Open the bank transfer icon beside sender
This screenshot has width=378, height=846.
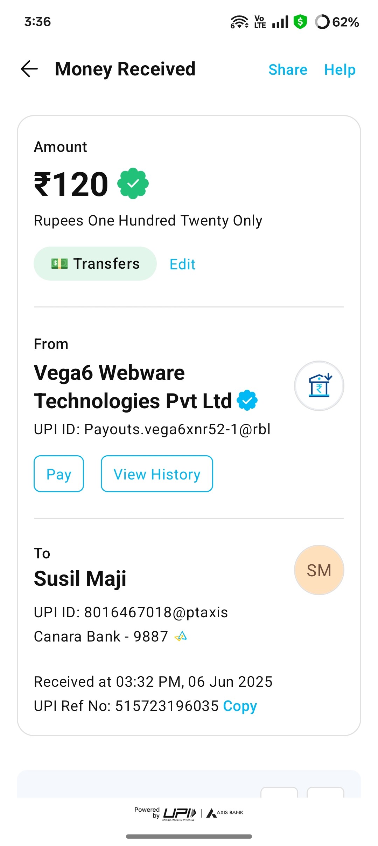319,386
